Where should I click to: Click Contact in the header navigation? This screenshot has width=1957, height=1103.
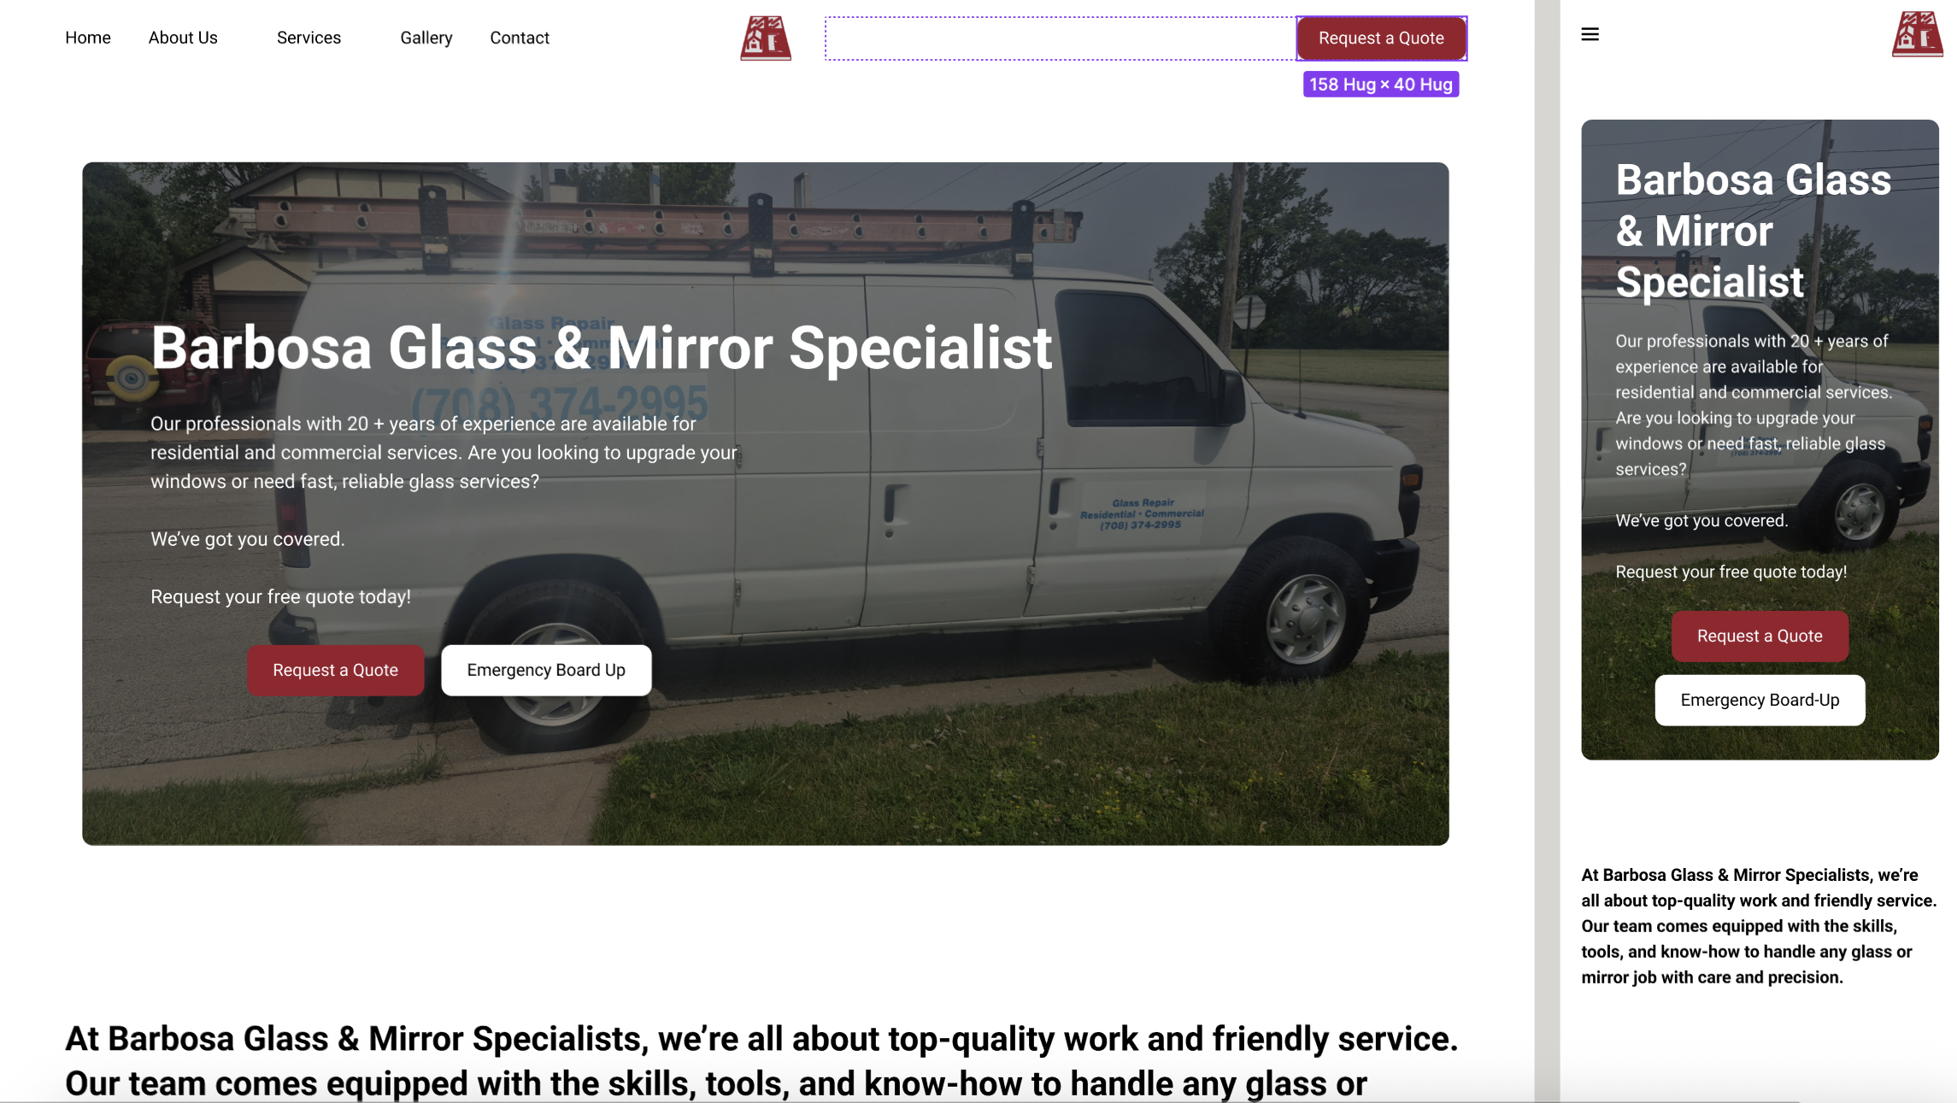click(520, 38)
